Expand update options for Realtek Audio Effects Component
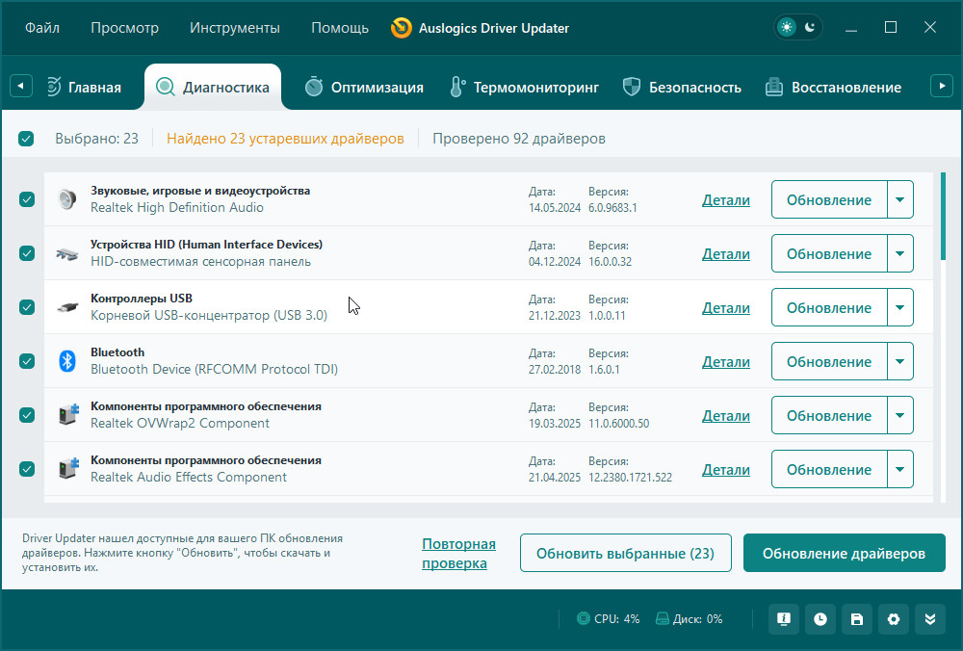This screenshot has height=651, width=963. tap(899, 470)
